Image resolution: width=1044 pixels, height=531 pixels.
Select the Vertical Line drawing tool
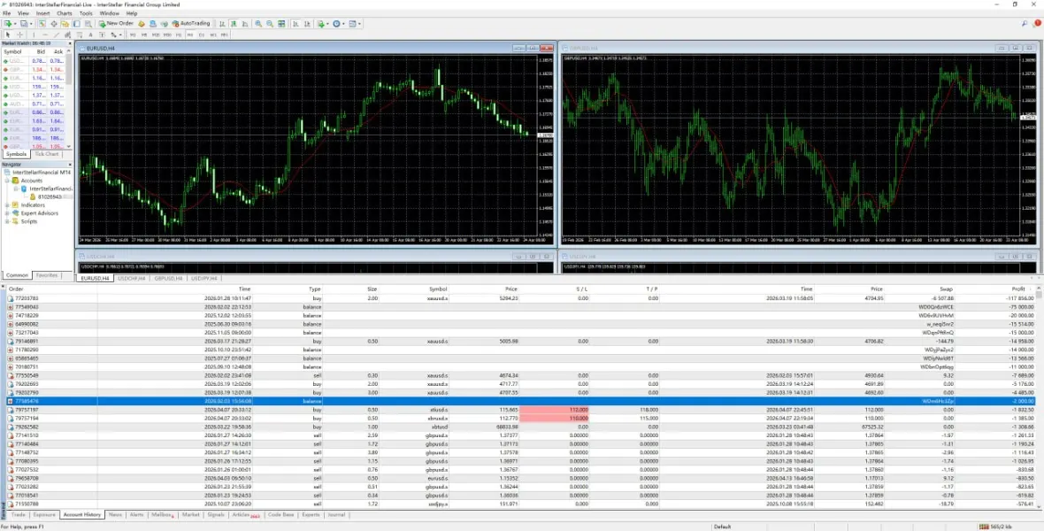click(34, 35)
